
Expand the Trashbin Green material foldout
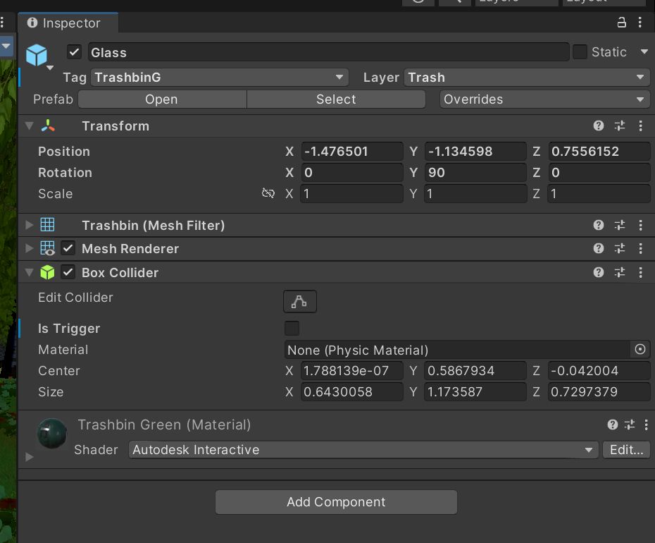point(30,457)
